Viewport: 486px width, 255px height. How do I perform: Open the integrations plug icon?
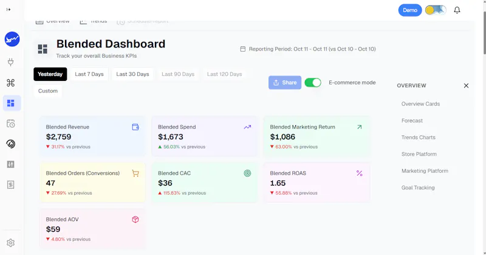tap(10, 63)
